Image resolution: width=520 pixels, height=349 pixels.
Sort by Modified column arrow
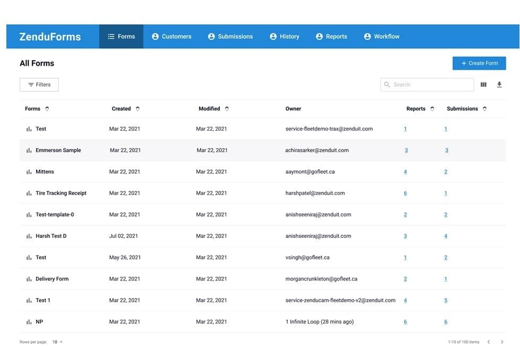(227, 108)
